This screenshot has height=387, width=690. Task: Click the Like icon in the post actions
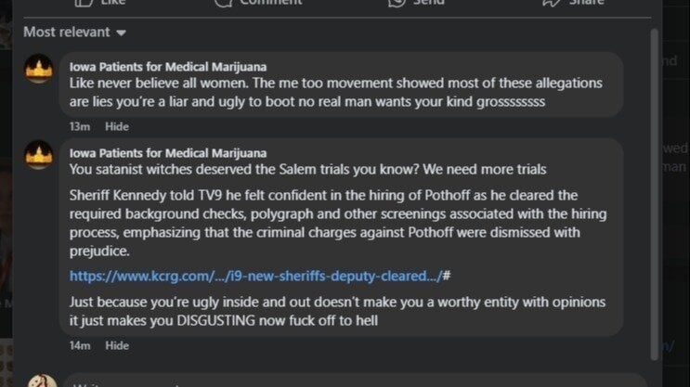84,3
